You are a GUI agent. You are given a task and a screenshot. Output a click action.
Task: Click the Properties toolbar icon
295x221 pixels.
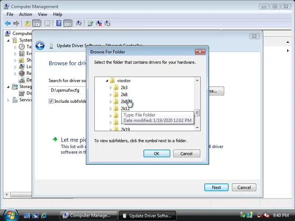pyautogui.click(x=47, y=24)
